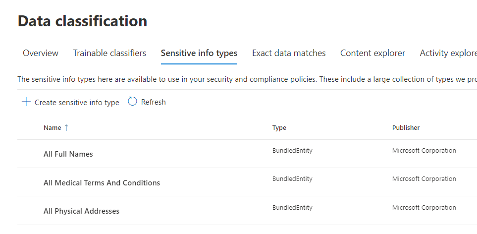
Task: Click BundledEntity in the All Full Names row
Action: [x=292, y=151]
